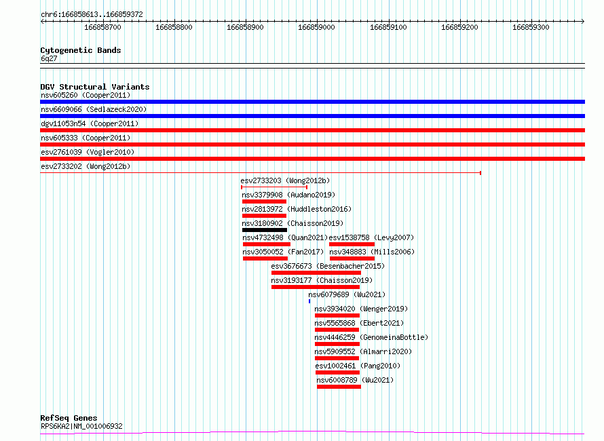Click the DGV Structural Variants track title

[x=95, y=87]
